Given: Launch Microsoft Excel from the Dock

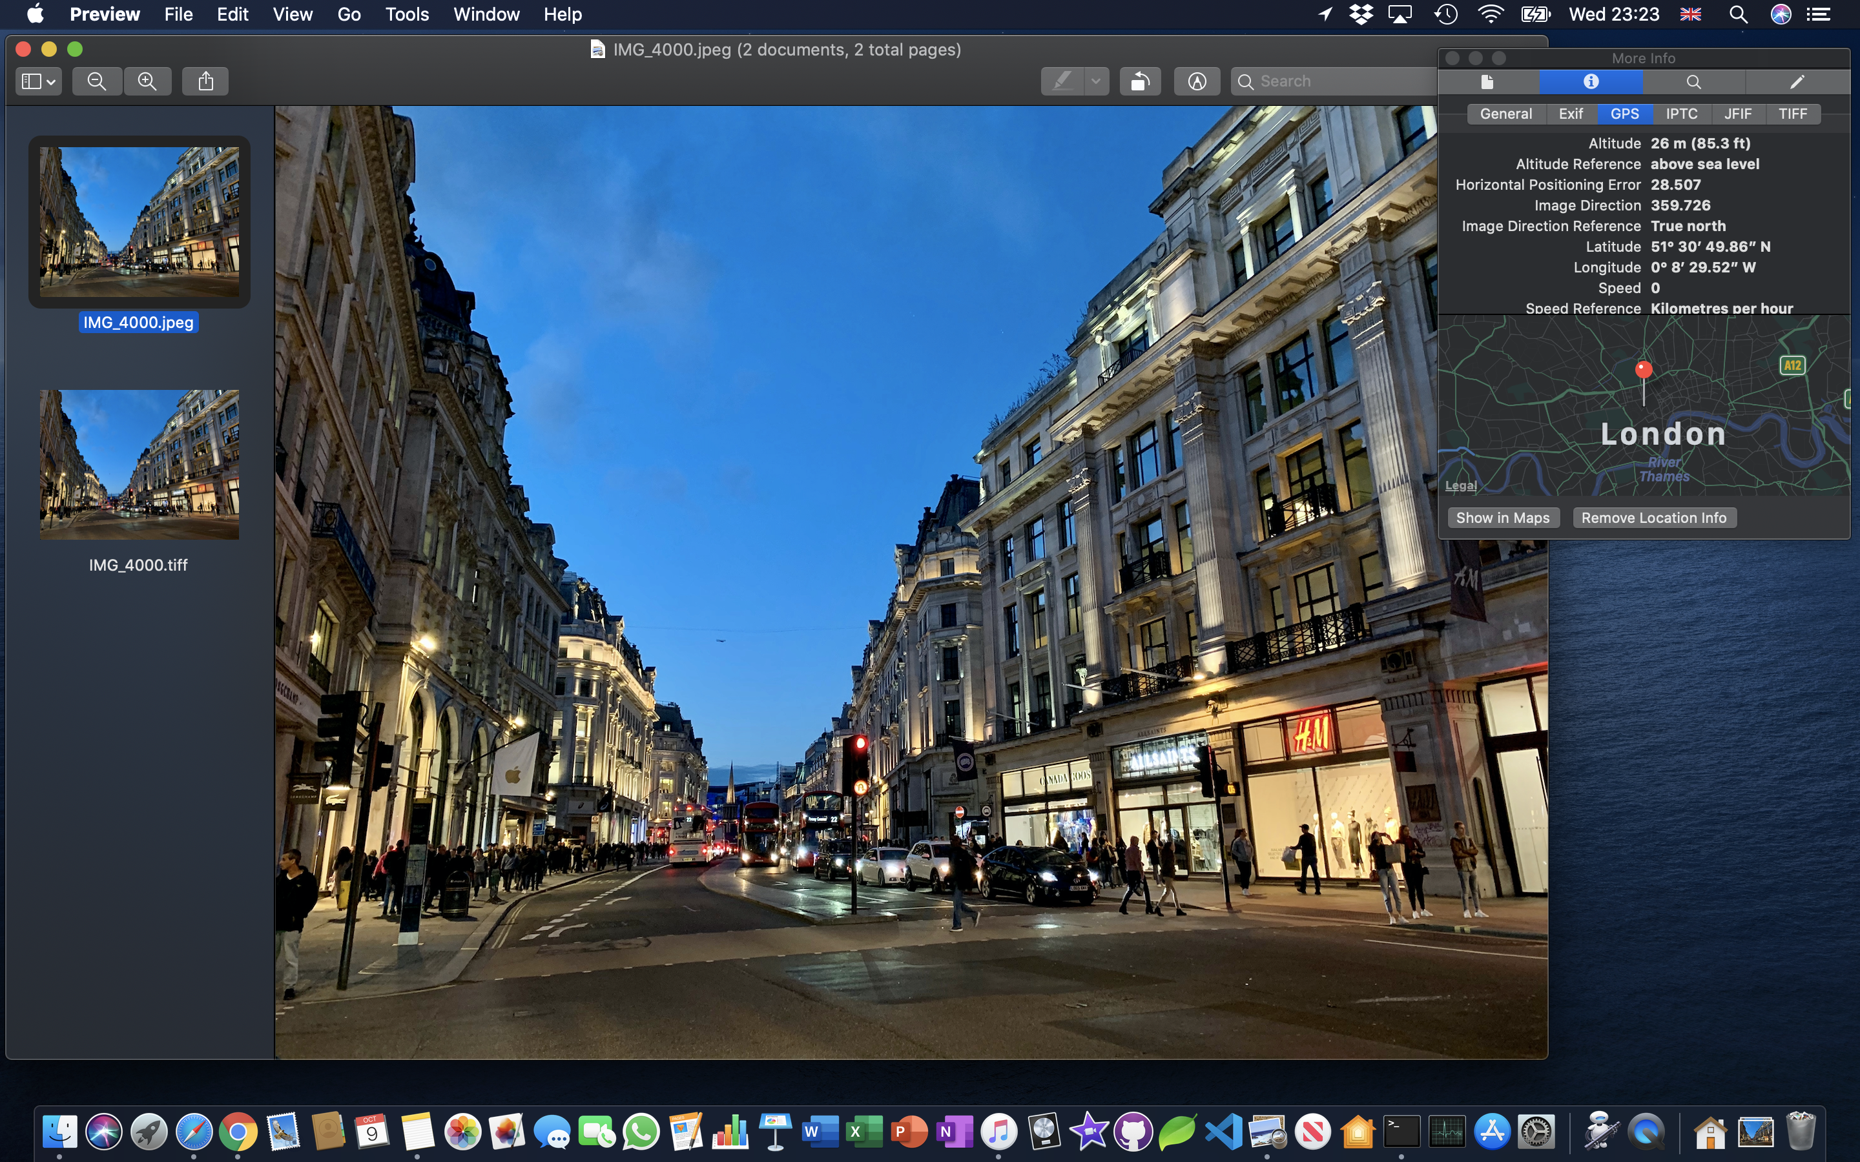Looking at the screenshot, I should pos(864,1131).
